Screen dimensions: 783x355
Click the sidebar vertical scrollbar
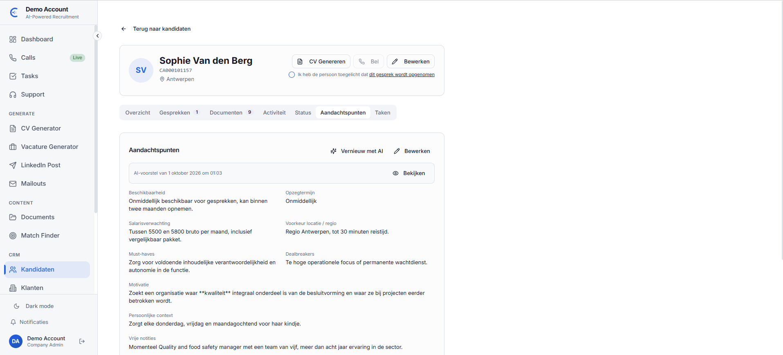click(x=96, y=119)
